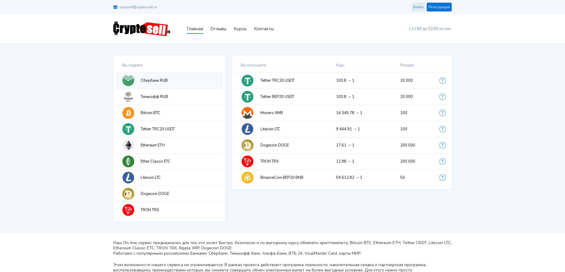Click the Monero XMR icon
Screen dimensions: 565x272
point(247,113)
